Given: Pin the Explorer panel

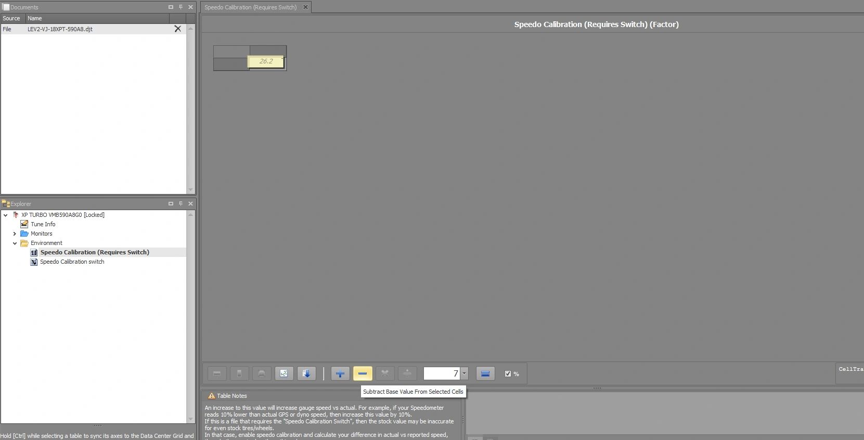Looking at the screenshot, I should click(x=180, y=204).
